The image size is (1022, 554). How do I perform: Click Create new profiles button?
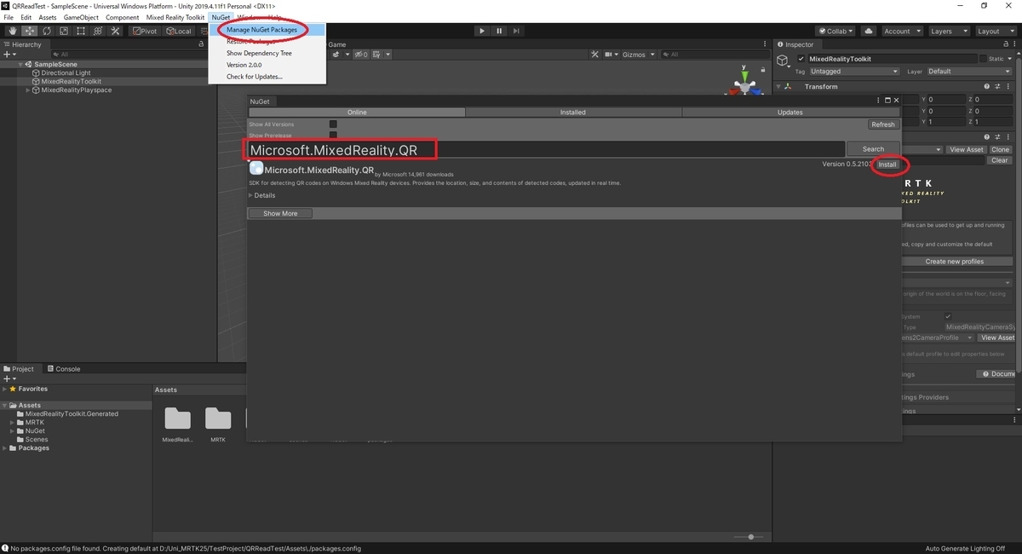(x=954, y=262)
